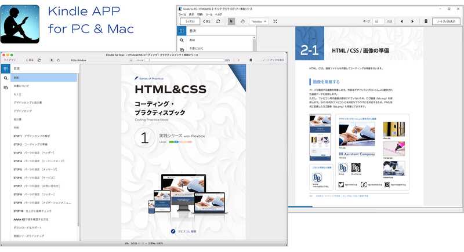Click the Facebook icon on the PC book page

point(364,184)
